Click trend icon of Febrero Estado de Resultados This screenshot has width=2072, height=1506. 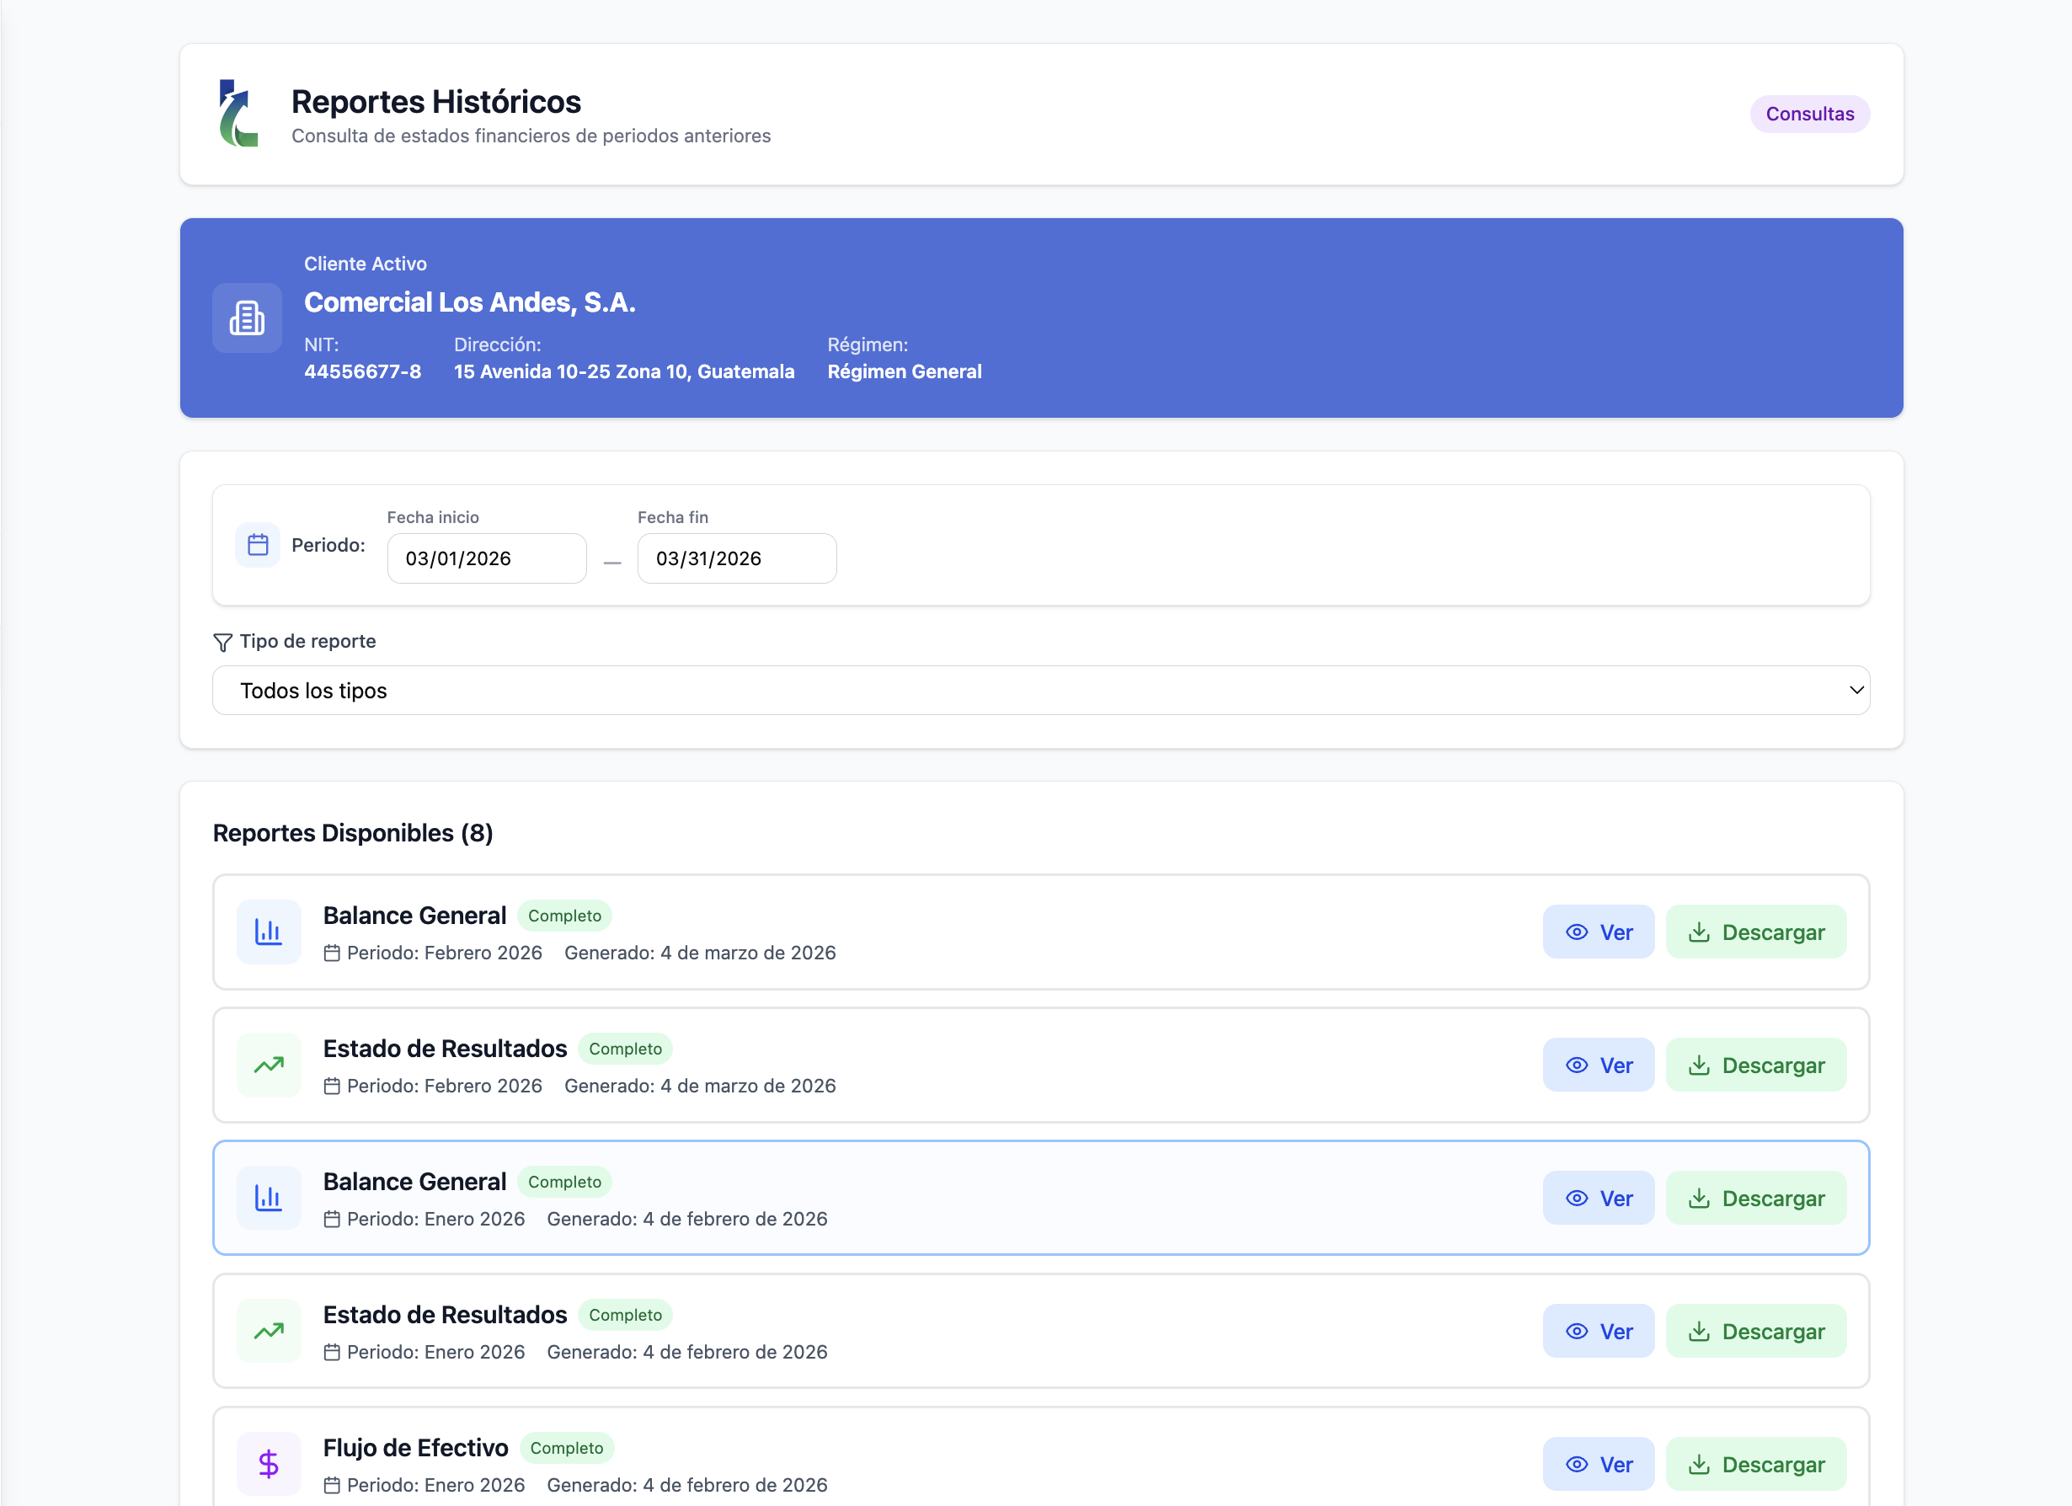click(x=269, y=1065)
